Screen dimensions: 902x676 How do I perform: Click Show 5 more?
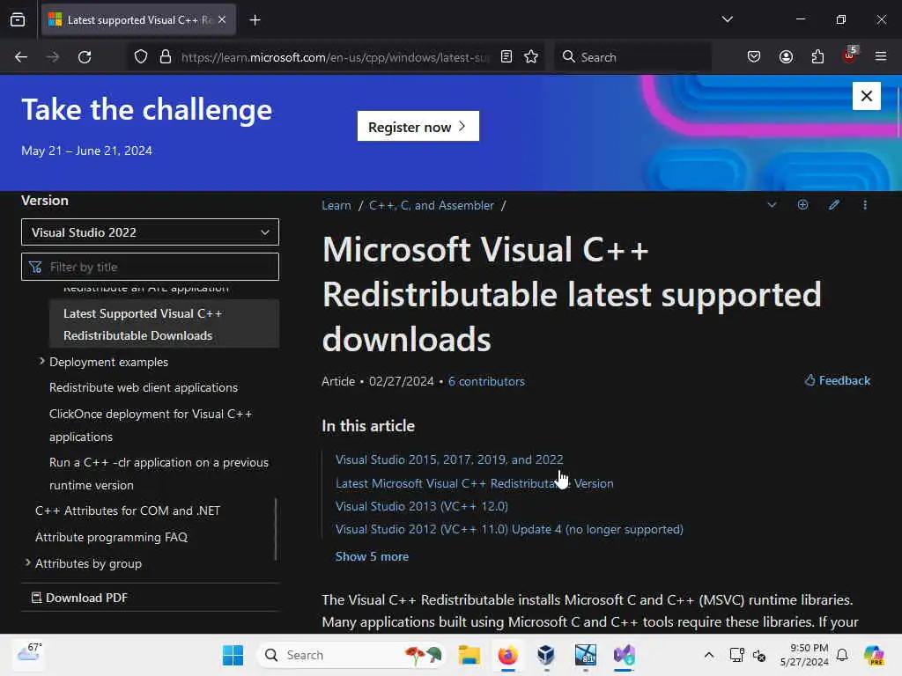[372, 556]
